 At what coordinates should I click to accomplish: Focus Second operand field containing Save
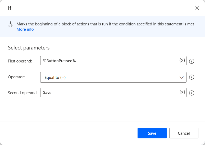tap(108, 93)
